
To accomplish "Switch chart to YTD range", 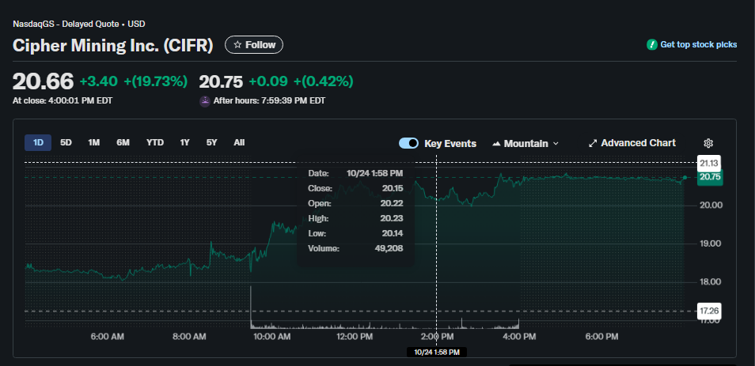I will (x=155, y=142).
